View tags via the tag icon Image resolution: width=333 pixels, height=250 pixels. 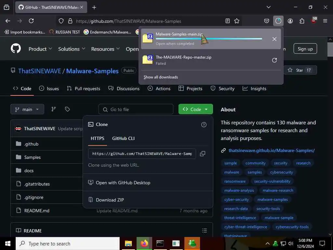[x=67, y=109]
